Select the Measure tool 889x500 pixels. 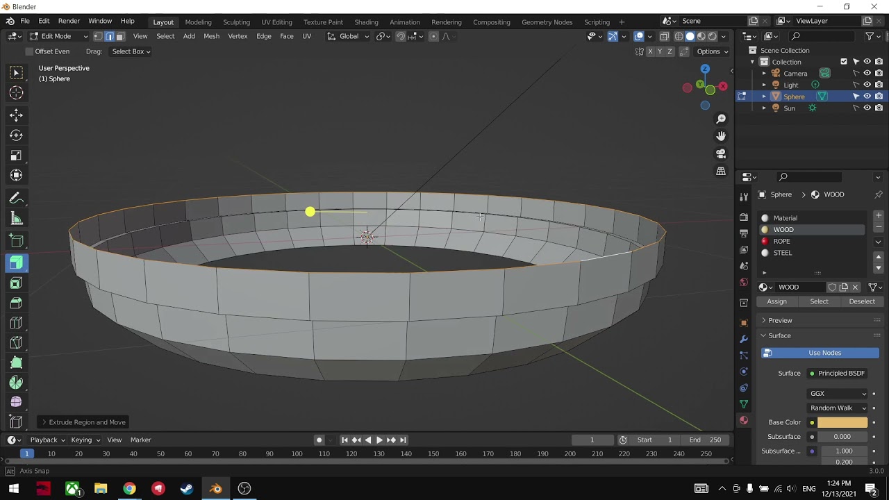(x=16, y=219)
